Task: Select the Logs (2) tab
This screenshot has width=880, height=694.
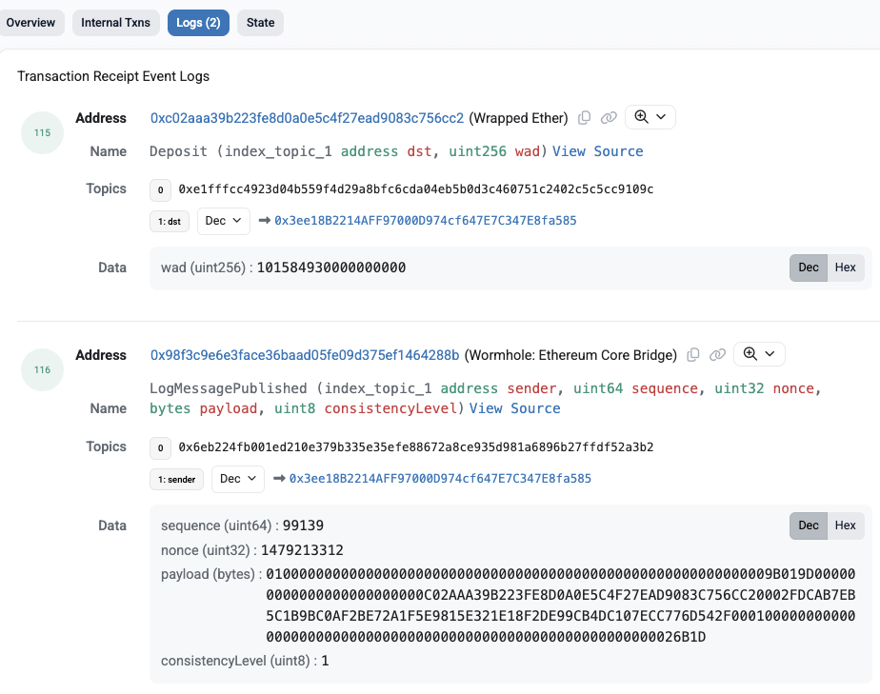Action: (198, 23)
